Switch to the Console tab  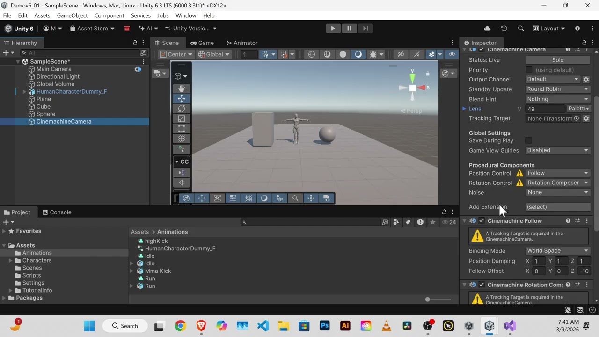coord(57,212)
